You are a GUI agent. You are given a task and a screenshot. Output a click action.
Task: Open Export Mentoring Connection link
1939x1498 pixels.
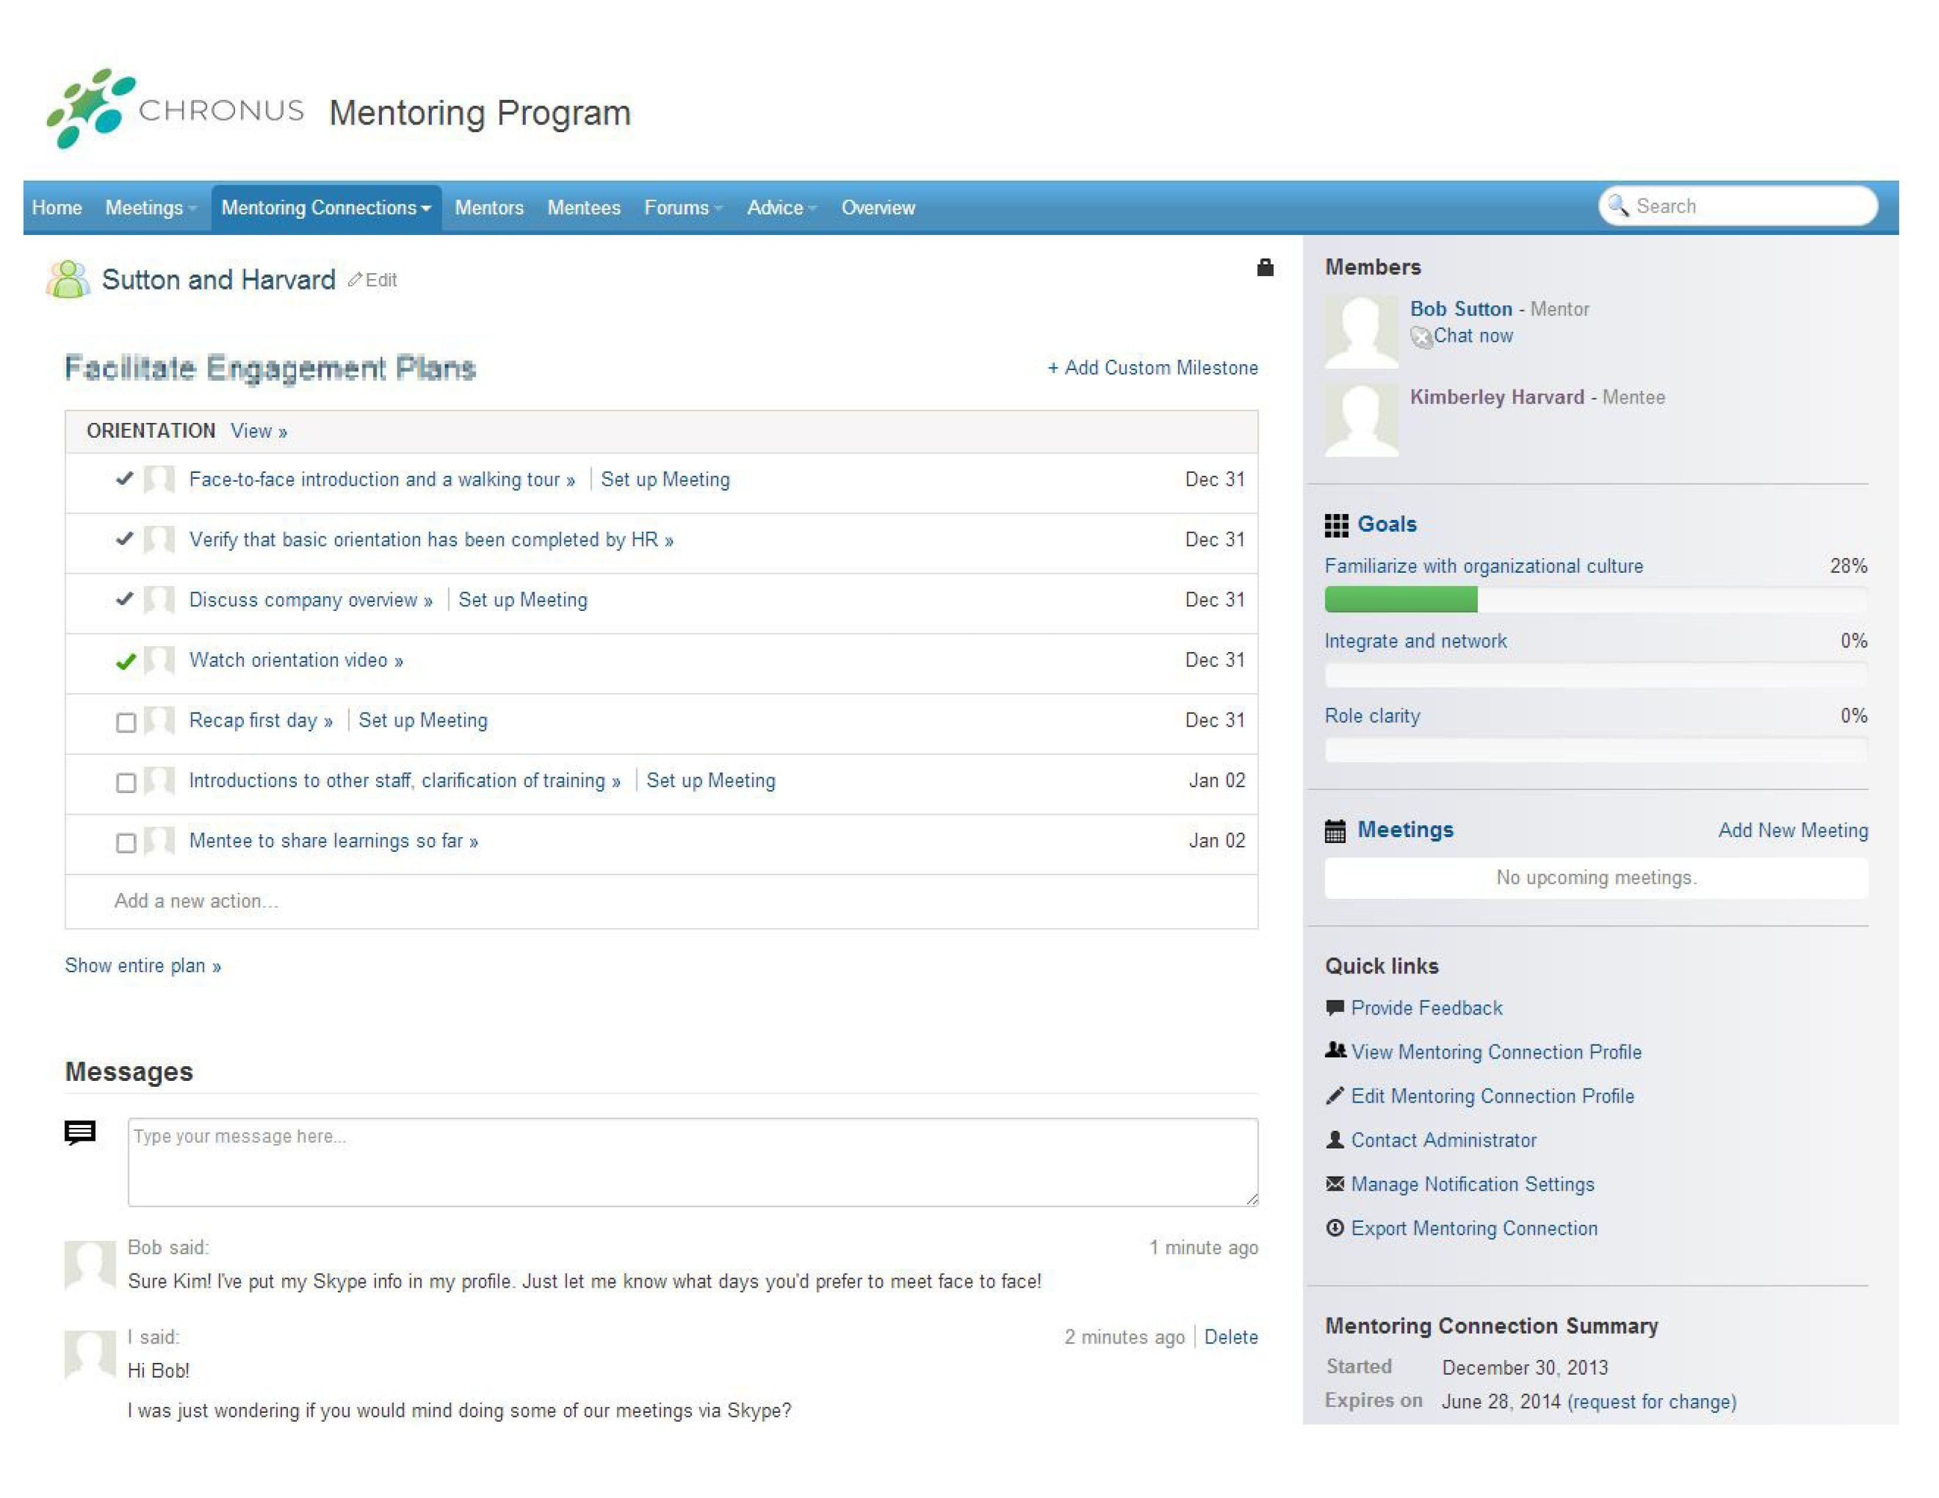[1474, 1228]
